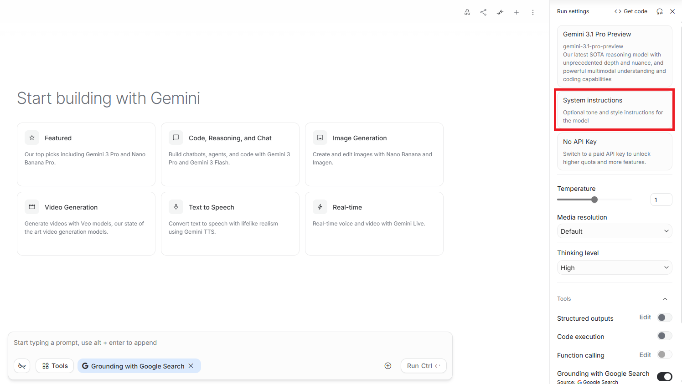This screenshot has width=682, height=384.
Task: Open the Thinking level dropdown
Action: coord(615,268)
